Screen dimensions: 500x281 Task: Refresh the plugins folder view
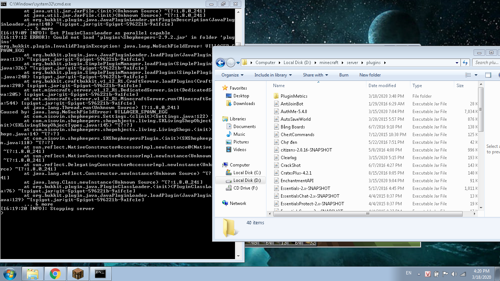click(x=465, y=63)
